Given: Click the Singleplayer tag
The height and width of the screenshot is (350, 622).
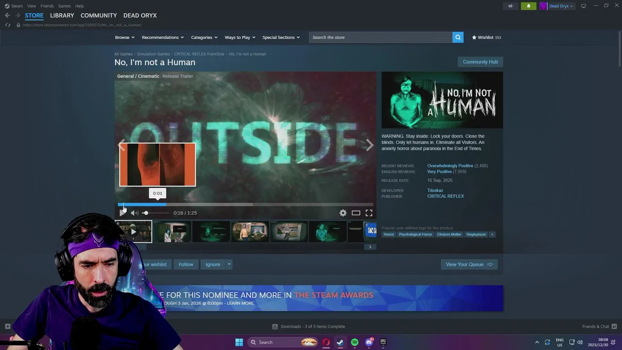Looking at the screenshot, I should click(476, 234).
